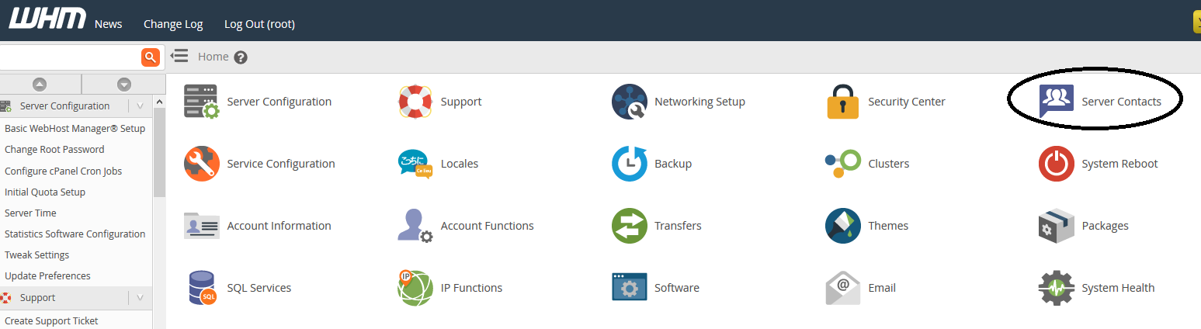Click the WHM logo
1201x329 pixels.
(47, 19)
